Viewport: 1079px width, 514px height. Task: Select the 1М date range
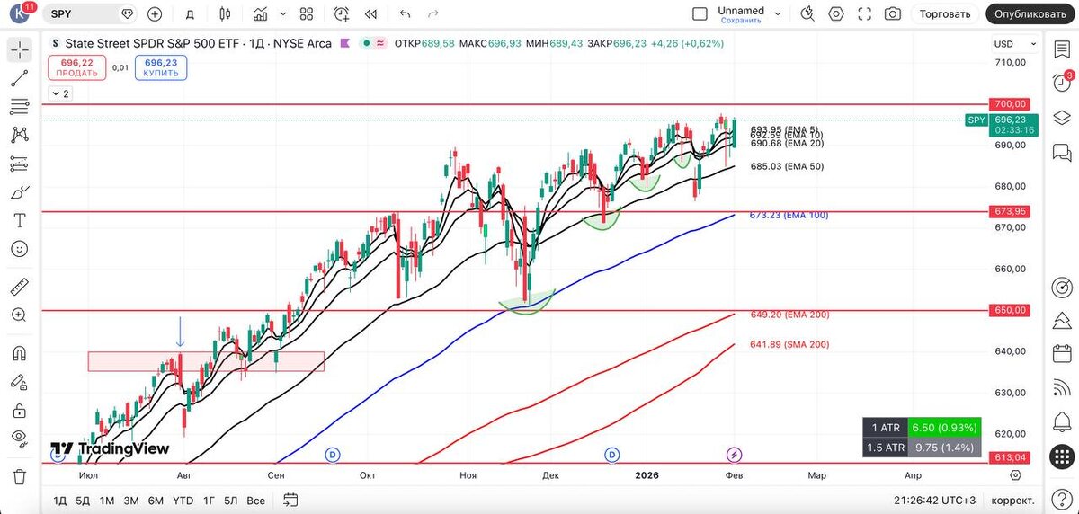click(107, 500)
